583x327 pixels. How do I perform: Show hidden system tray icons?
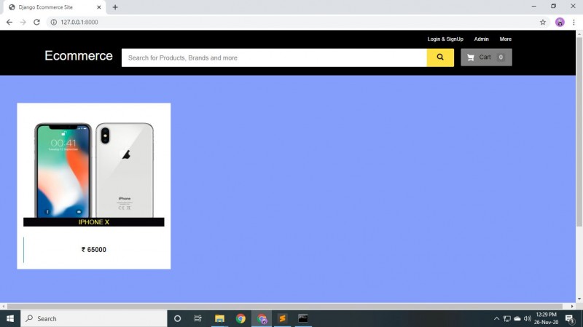point(496,318)
